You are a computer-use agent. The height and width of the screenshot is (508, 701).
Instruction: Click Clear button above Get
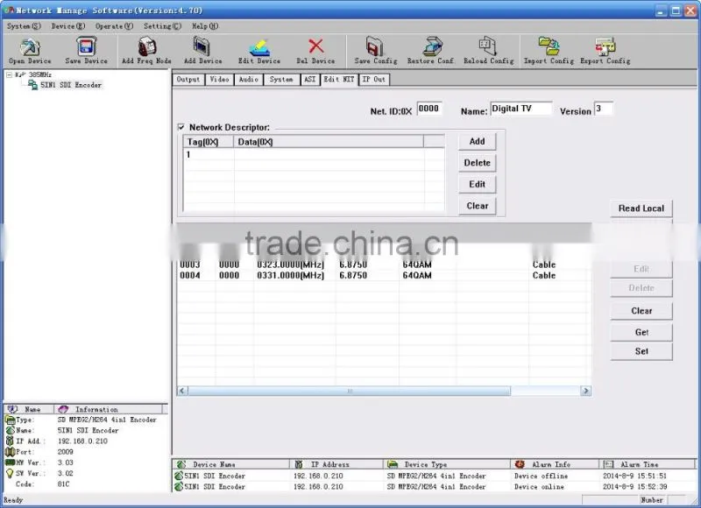[x=641, y=311]
